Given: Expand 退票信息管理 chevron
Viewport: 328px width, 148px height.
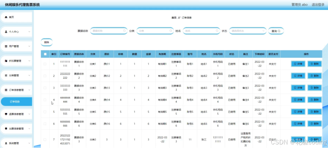Looking at the screenshot, I should (29, 114).
